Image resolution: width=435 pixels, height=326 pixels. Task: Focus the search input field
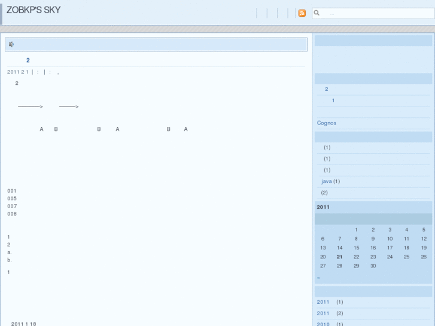[373, 13]
